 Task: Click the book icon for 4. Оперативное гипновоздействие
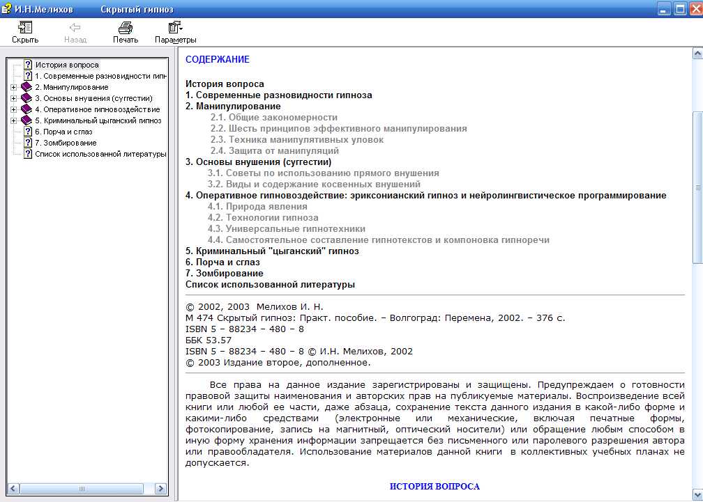coord(27,109)
